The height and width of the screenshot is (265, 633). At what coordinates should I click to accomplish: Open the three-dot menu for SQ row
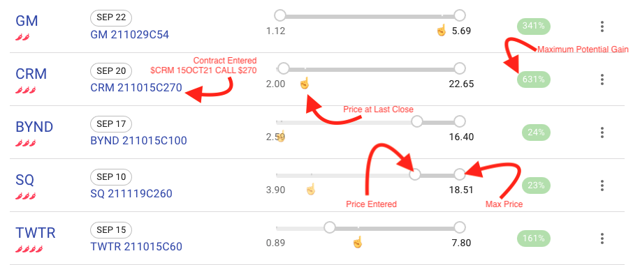pos(602,185)
